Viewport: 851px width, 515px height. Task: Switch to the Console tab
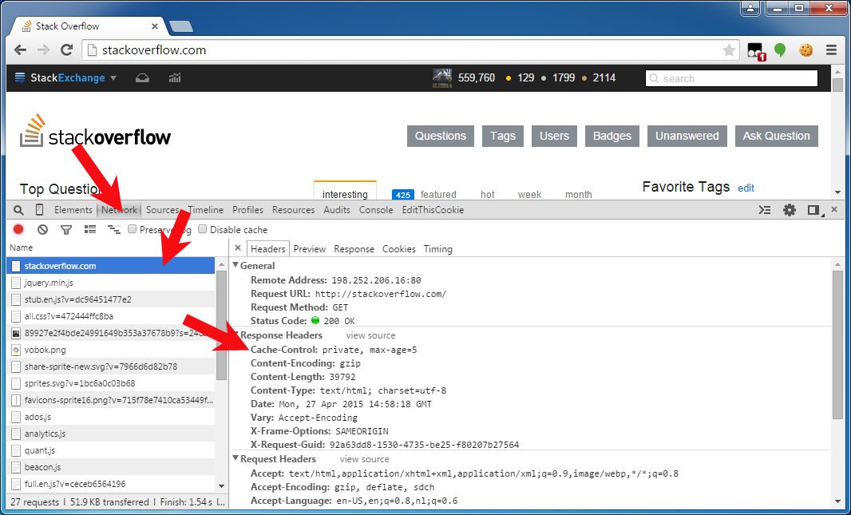[376, 209]
